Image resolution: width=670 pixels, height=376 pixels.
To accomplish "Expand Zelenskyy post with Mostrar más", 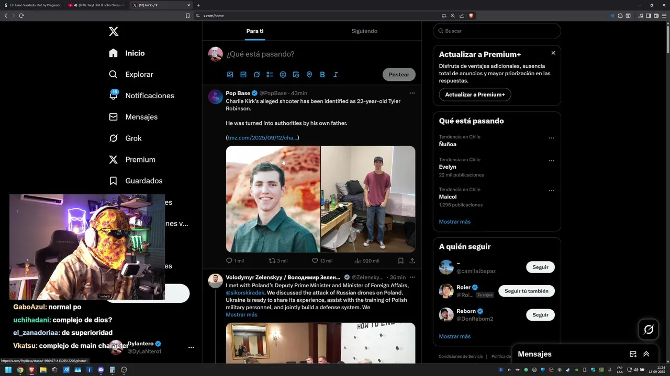I will coord(241,315).
